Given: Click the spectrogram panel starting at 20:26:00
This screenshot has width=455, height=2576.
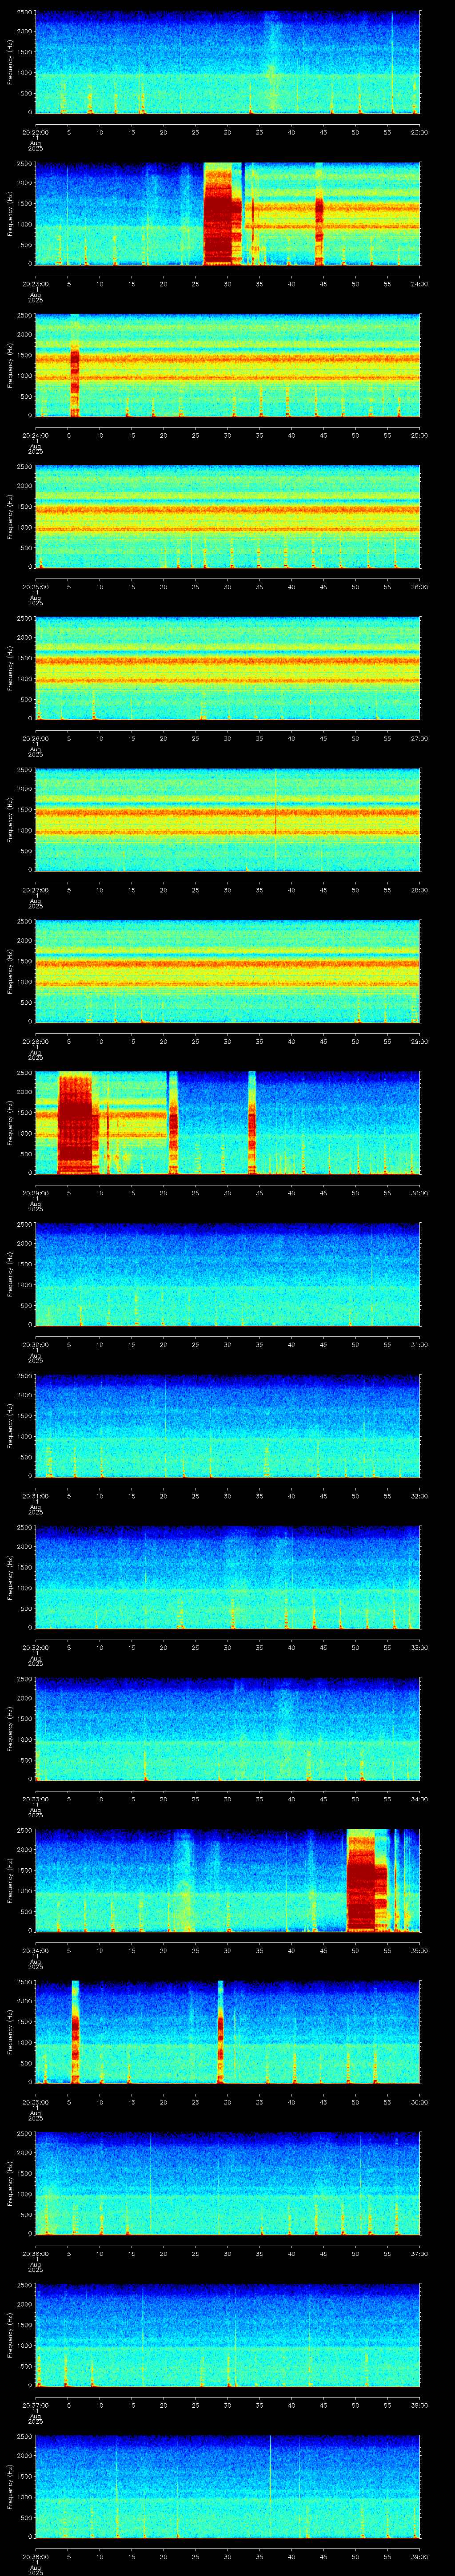Looking at the screenshot, I should click(x=228, y=668).
